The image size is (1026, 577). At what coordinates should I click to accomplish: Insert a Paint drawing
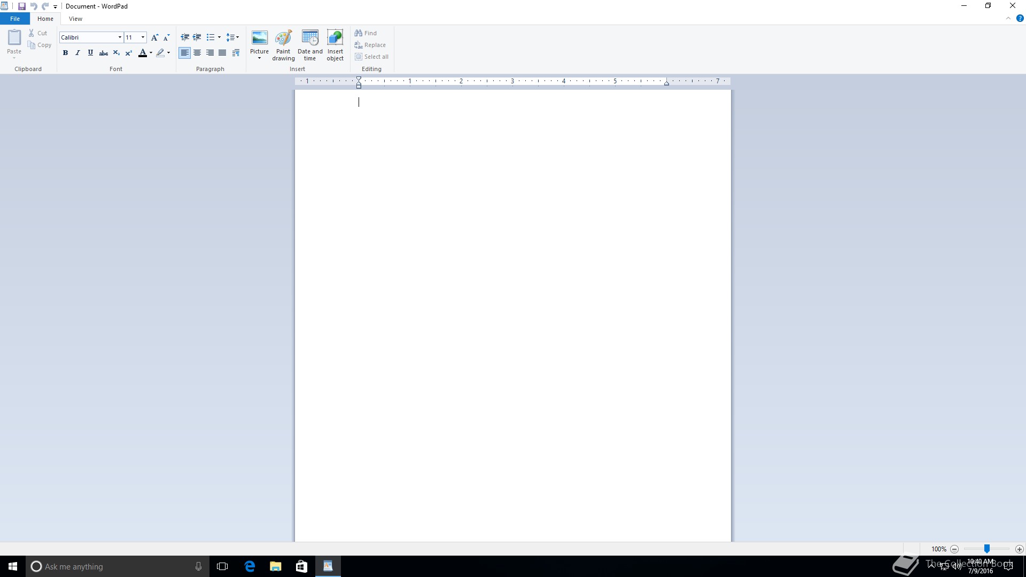click(283, 45)
